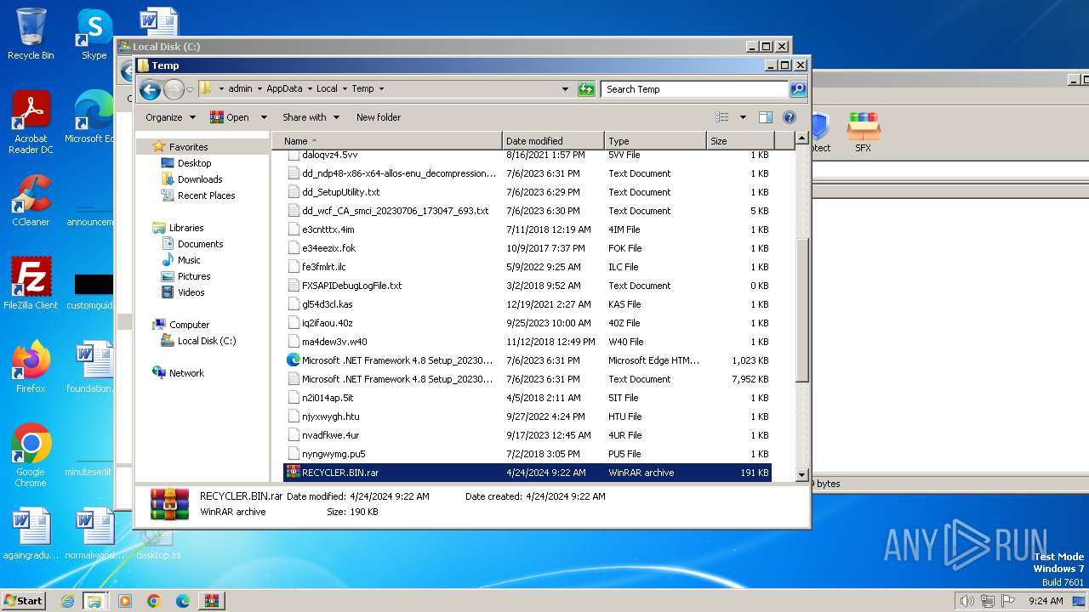The height and width of the screenshot is (612, 1089).
Task: Expand the arrow after AppData in breadcrumb
Action: pyautogui.click(x=310, y=88)
